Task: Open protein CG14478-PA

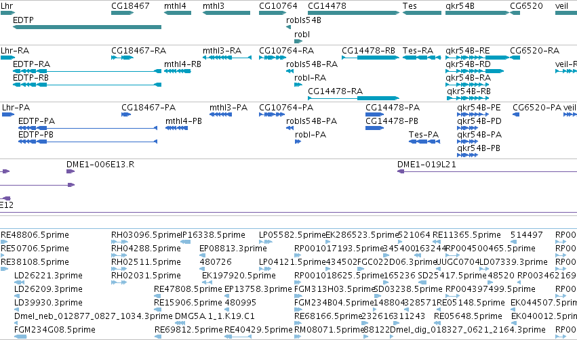Action: [x=393, y=107]
